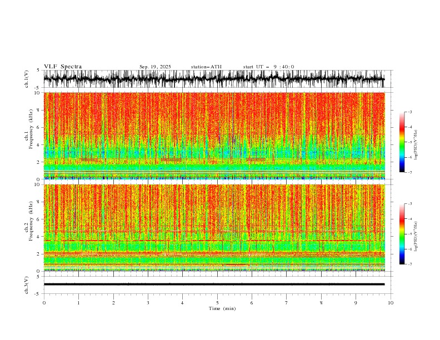The image size is (440, 340).
Task: Click the ch.1 colorbar log(PSD) label
Action: coord(416,145)
